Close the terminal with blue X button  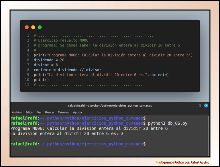coord(206,105)
